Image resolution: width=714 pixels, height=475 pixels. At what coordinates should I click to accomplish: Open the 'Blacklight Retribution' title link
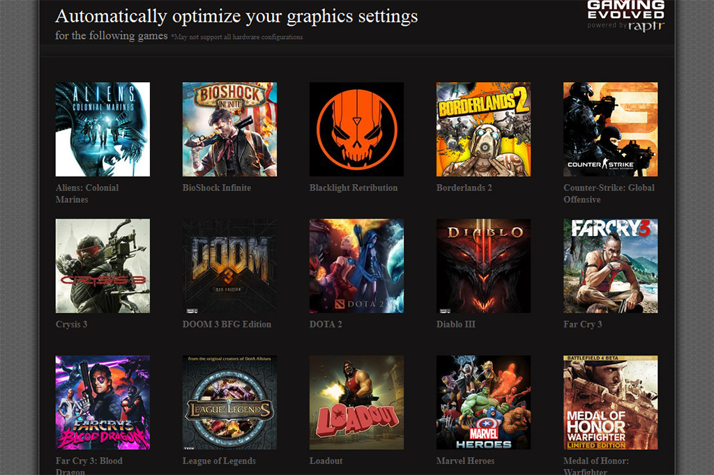point(354,188)
